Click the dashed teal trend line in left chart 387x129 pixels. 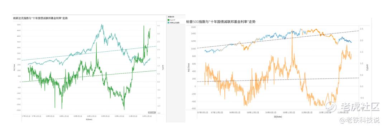(89, 53)
